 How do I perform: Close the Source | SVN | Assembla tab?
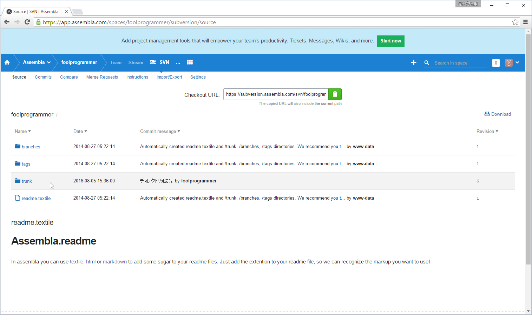(66, 12)
